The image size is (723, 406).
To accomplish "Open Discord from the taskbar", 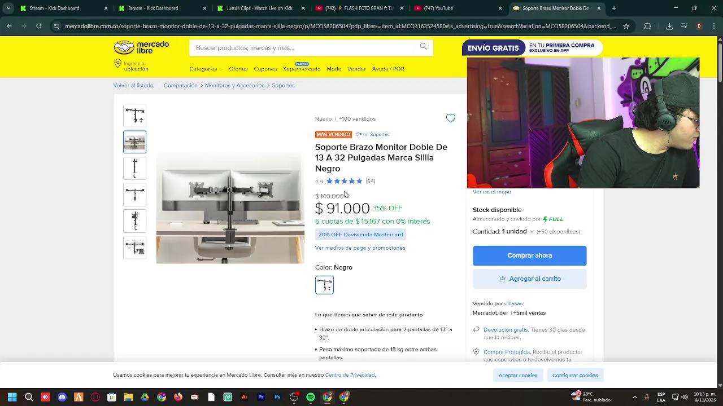I will pos(62,397).
